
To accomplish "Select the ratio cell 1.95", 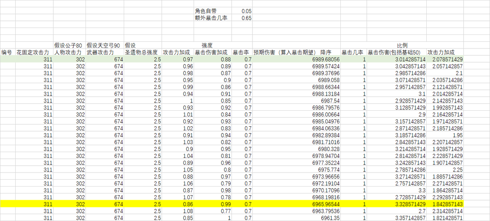I will [x=445, y=134].
